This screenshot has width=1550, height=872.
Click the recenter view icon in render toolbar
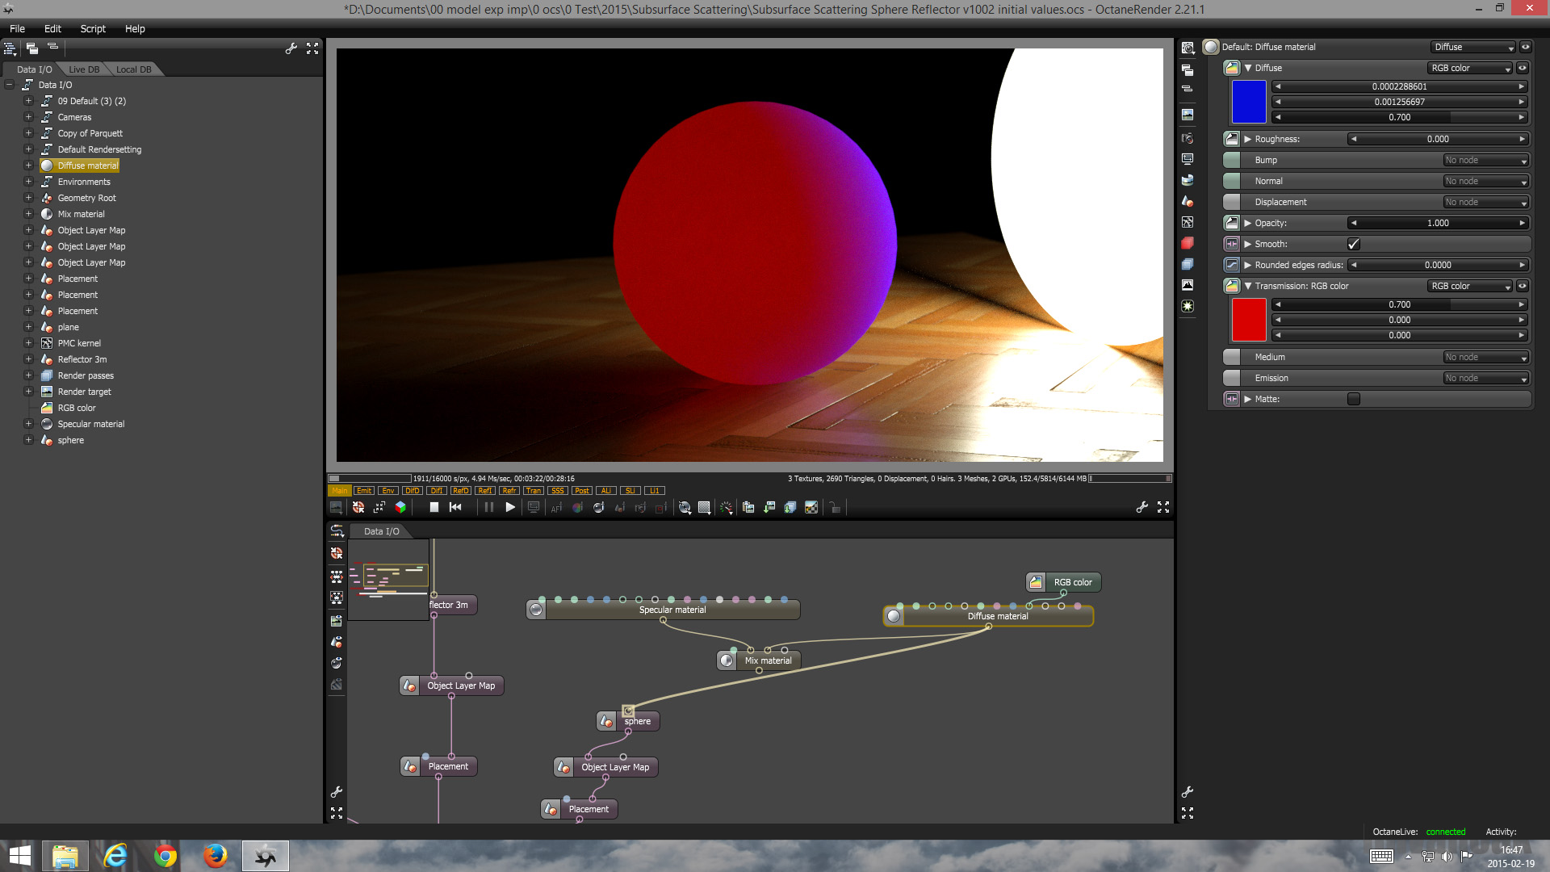coord(358,507)
